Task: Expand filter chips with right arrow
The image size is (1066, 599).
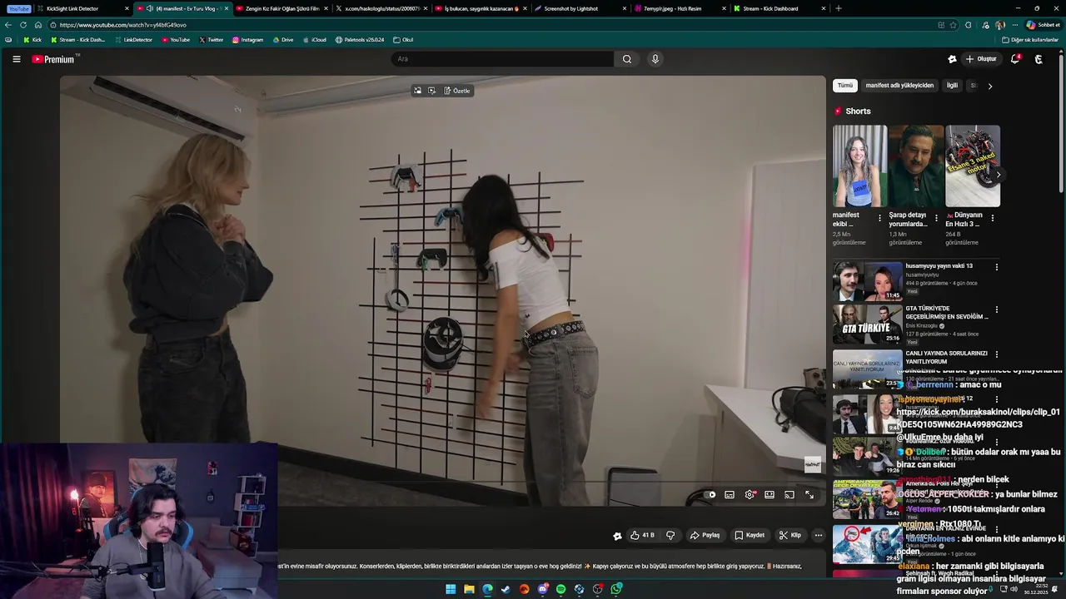Action: [989, 86]
